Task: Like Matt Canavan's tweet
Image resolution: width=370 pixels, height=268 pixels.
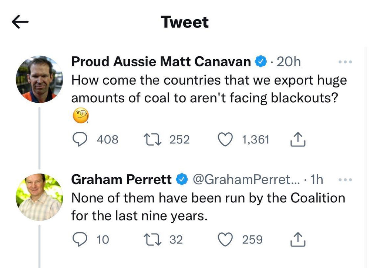Action: 224,139
